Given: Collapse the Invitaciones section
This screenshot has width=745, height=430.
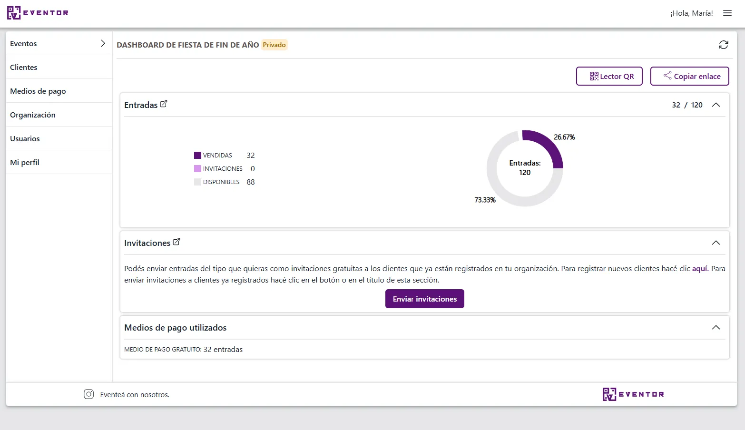Looking at the screenshot, I should [x=716, y=243].
